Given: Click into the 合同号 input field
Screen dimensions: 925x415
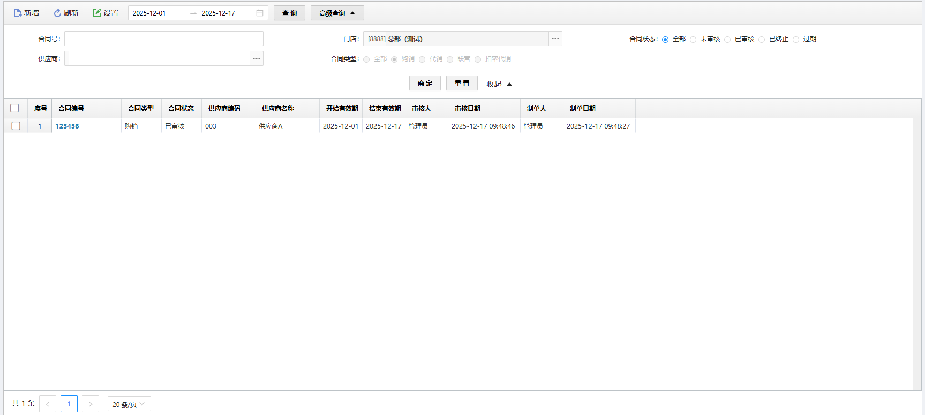Looking at the screenshot, I should 163,39.
